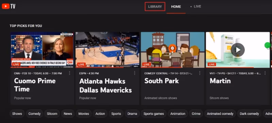Select the Animated comedy category chip

click(x=220, y=114)
